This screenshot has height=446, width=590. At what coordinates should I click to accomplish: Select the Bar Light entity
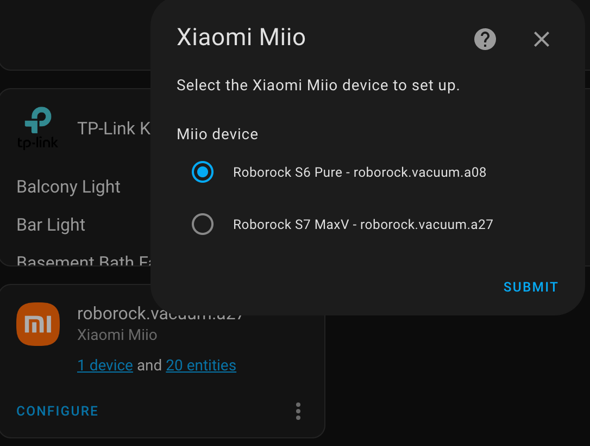pyautogui.click(x=51, y=225)
